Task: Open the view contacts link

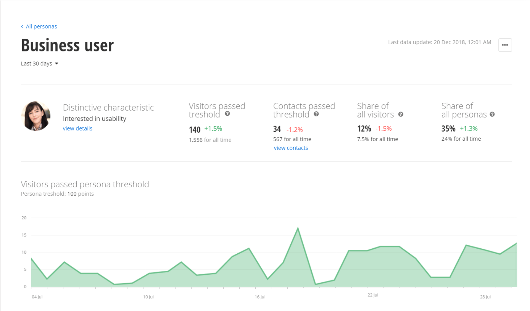Action: click(x=291, y=148)
